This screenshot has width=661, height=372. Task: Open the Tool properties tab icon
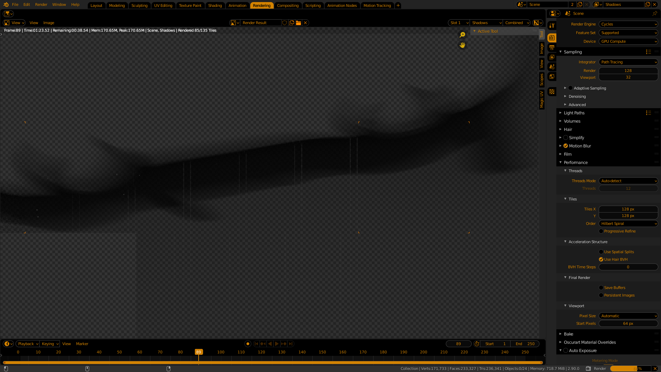pyautogui.click(x=552, y=25)
